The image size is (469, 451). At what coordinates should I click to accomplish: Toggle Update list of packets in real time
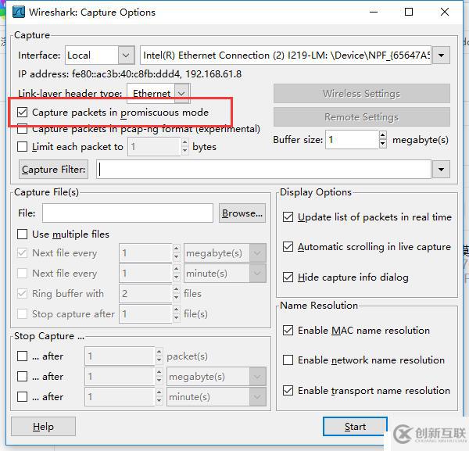(288, 217)
